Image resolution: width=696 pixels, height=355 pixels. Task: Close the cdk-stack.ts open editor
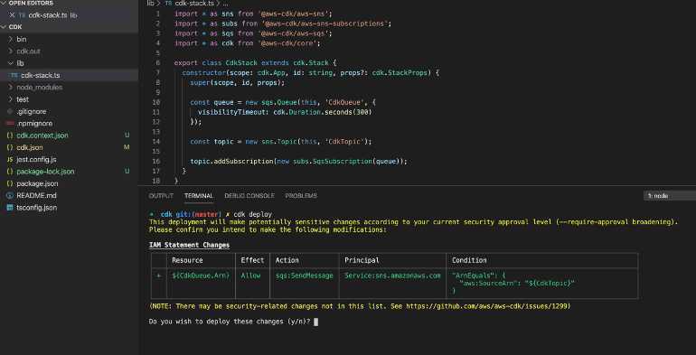12,14
